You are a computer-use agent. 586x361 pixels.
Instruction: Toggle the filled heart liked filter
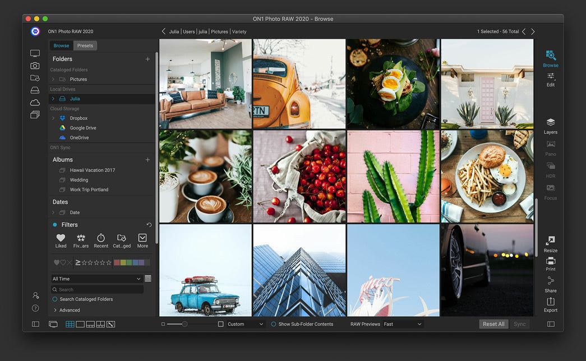57,262
